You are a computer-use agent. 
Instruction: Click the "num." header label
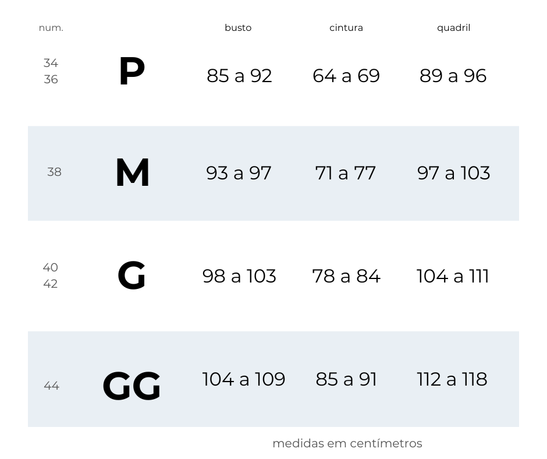coord(51,28)
